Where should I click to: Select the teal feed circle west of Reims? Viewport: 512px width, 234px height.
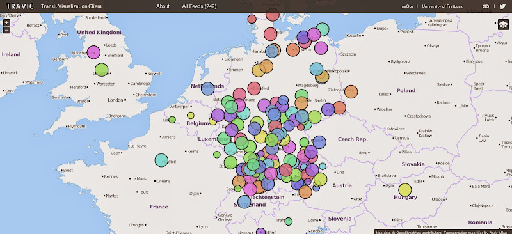161,160
